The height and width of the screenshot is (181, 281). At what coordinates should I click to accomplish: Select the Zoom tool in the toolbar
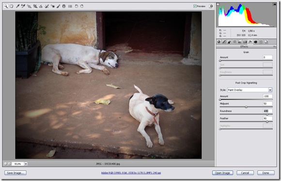[6, 6]
